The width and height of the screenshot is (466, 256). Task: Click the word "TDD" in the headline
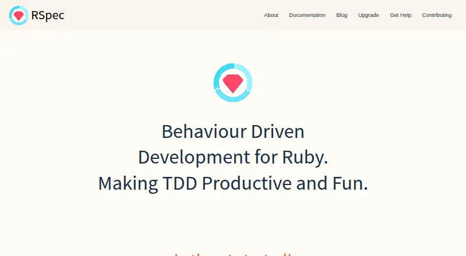click(180, 183)
